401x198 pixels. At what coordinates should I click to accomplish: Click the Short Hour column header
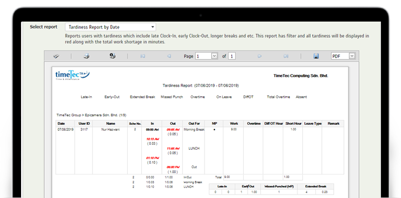[293, 123]
